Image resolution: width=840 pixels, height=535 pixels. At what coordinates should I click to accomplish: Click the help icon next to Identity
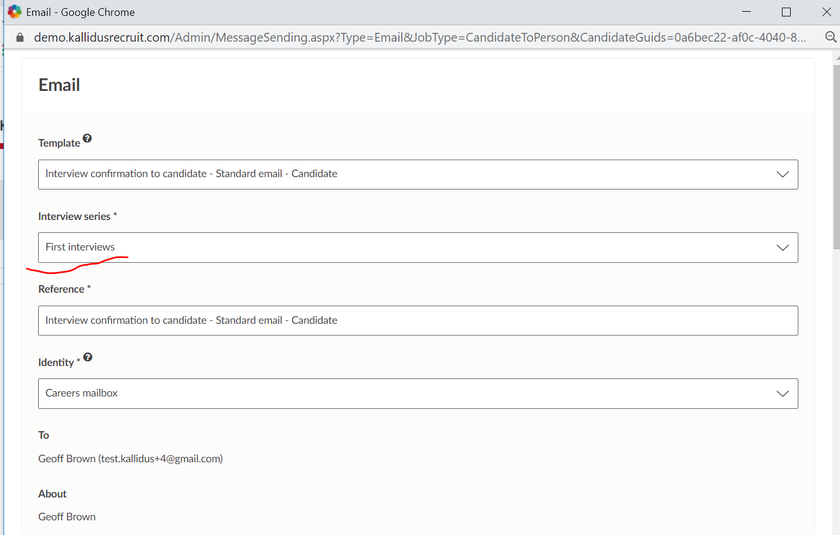[88, 357]
